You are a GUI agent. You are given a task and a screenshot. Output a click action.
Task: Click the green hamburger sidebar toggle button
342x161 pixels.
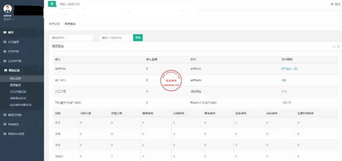pos(52,4)
